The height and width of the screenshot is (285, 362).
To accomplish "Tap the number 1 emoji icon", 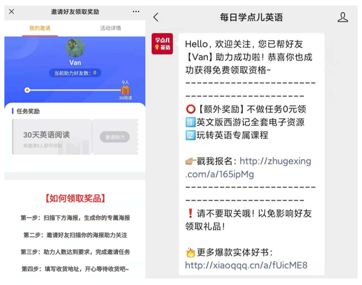I will tap(190, 122).
